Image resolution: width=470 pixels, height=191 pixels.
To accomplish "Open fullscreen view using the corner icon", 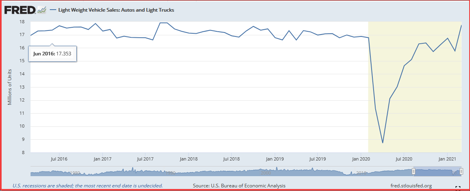I will (458, 188).
